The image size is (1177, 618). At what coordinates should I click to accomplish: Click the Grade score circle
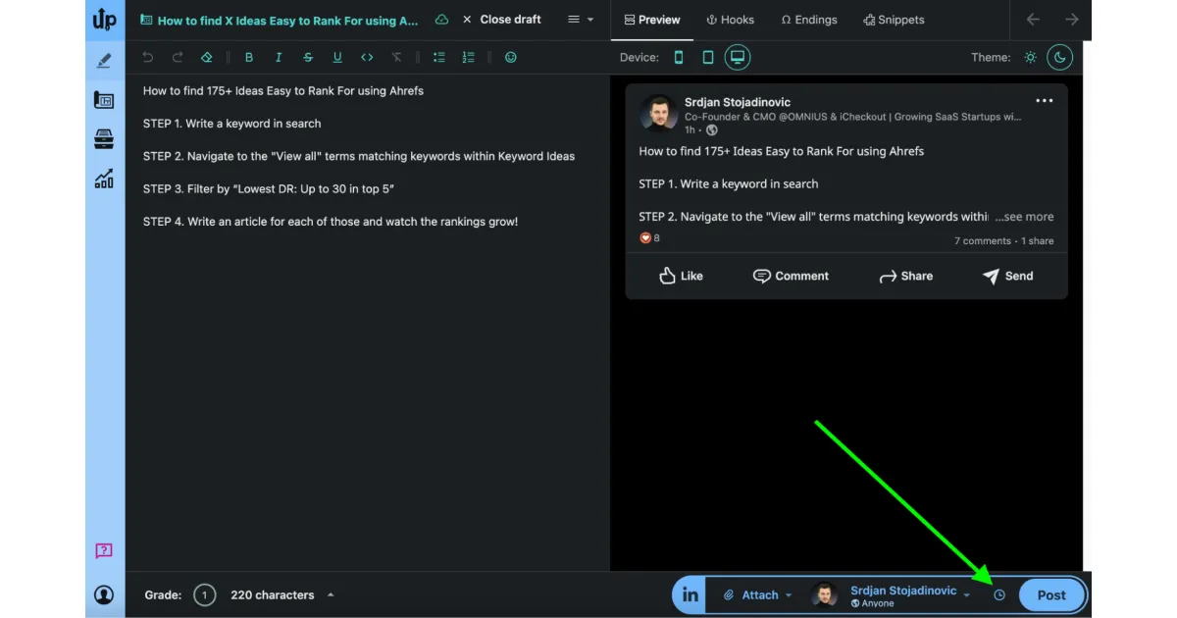point(204,595)
